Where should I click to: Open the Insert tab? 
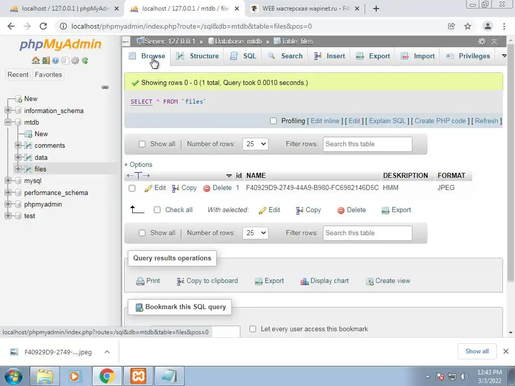pos(329,56)
